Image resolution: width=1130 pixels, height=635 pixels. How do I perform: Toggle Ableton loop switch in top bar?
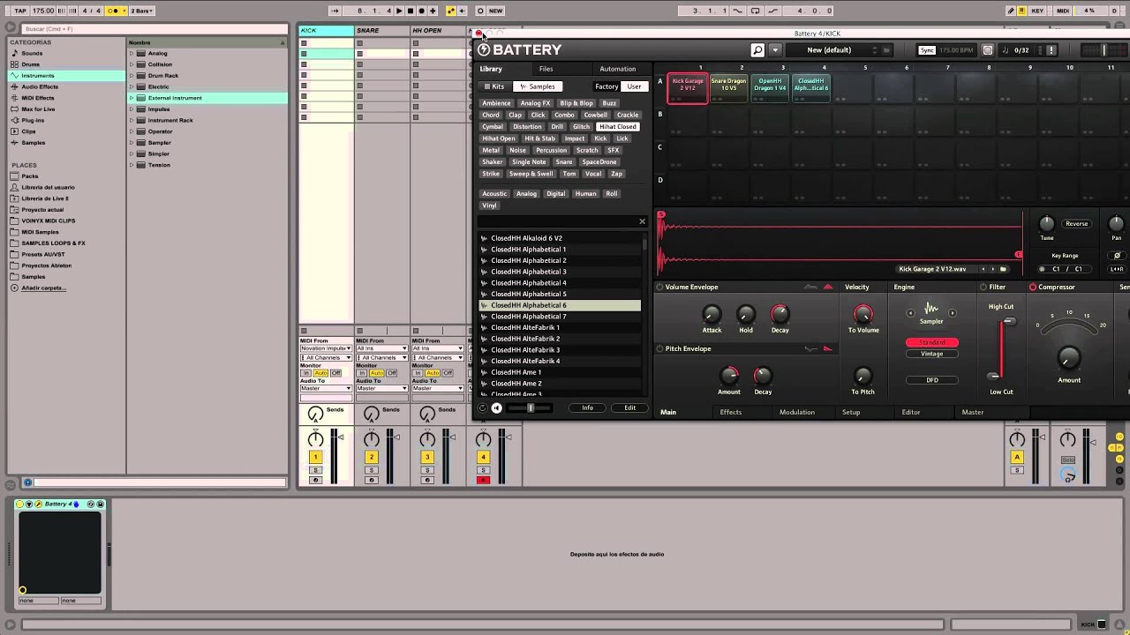(x=756, y=11)
